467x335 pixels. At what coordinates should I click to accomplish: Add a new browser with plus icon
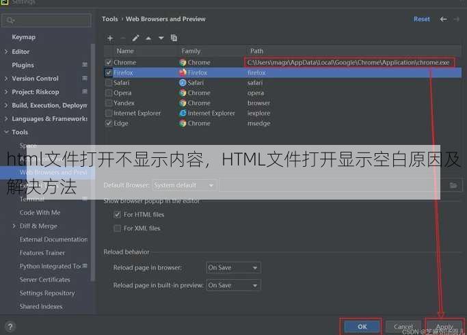point(110,38)
